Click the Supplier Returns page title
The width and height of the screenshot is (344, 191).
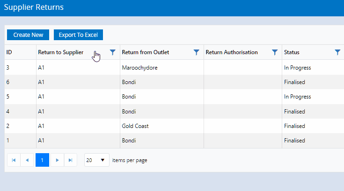click(x=34, y=7)
